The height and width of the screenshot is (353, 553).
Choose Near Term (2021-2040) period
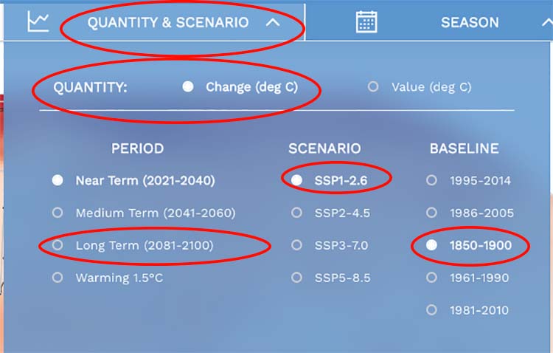58,180
